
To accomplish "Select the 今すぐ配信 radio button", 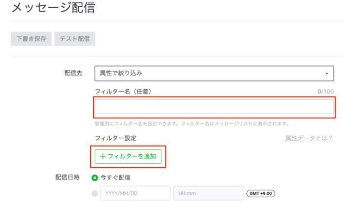I will [95, 178].
